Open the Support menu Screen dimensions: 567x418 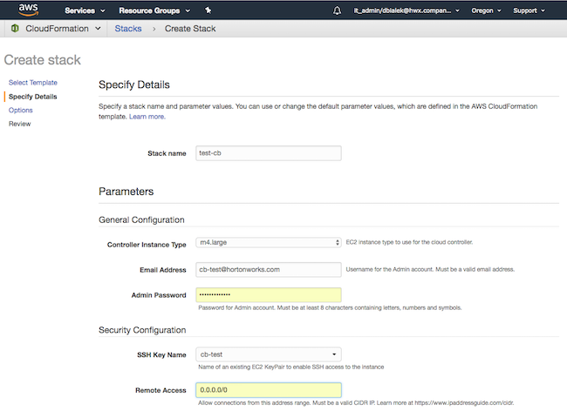point(529,10)
